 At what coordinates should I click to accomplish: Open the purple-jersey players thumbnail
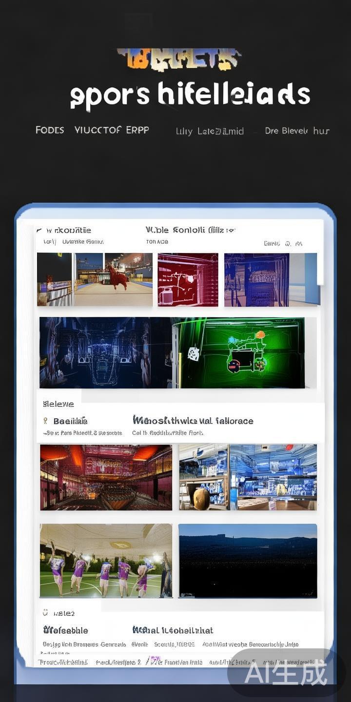[106, 561]
